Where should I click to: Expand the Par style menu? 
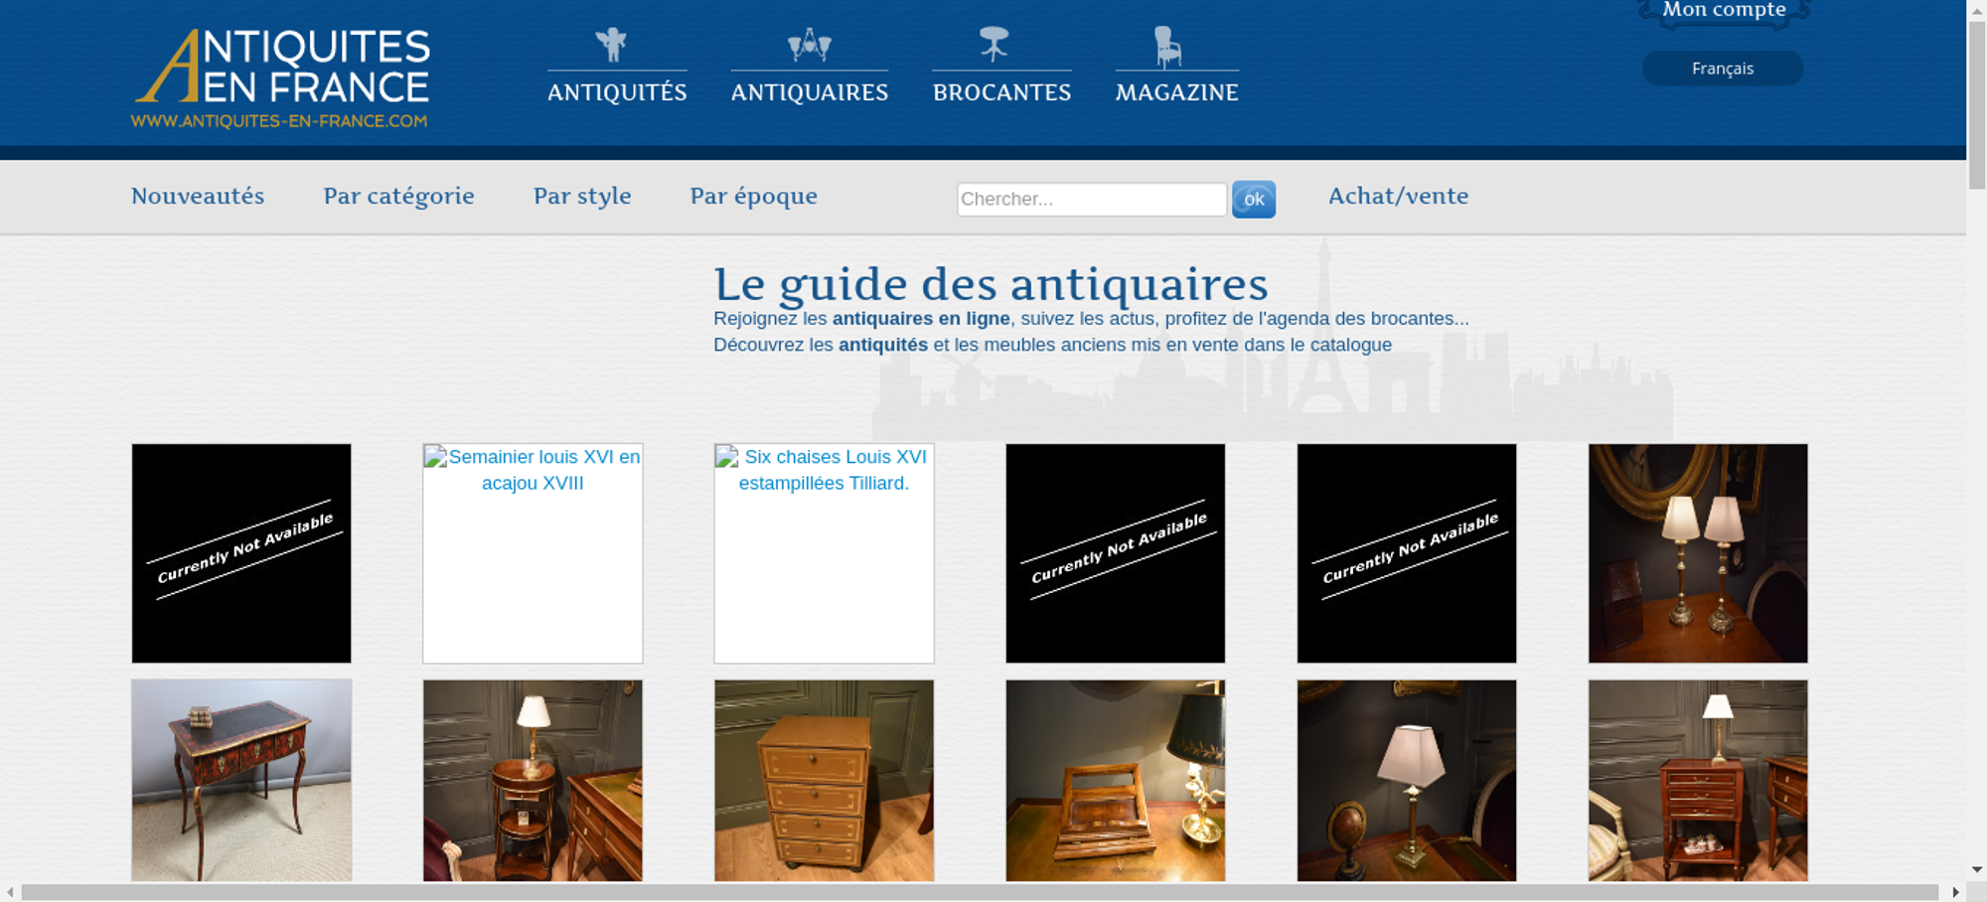(582, 196)
